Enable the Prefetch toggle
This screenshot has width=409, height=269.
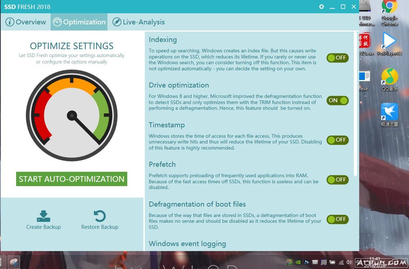coord(337,180)
